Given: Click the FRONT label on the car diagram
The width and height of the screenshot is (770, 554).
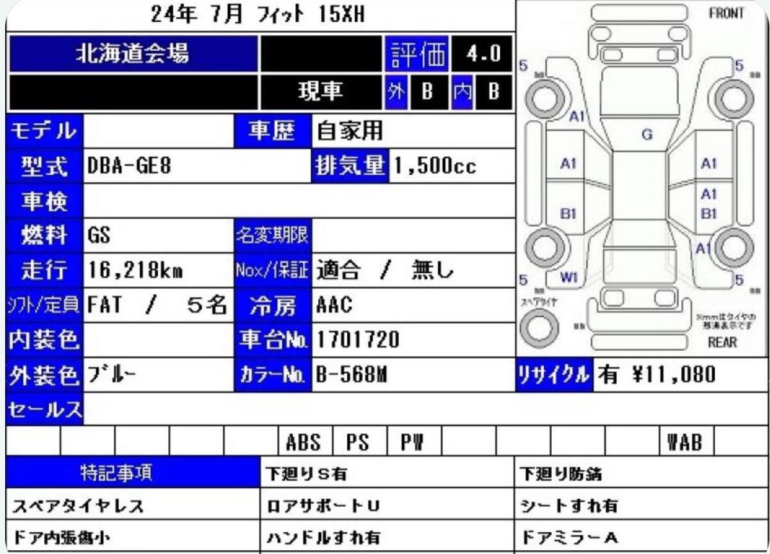Looking at the screenshot, I should 726,13.
